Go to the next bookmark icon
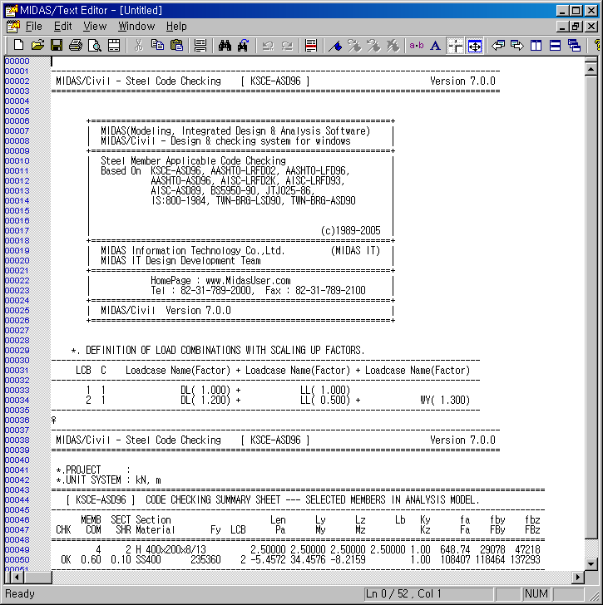 coord(354,46)
